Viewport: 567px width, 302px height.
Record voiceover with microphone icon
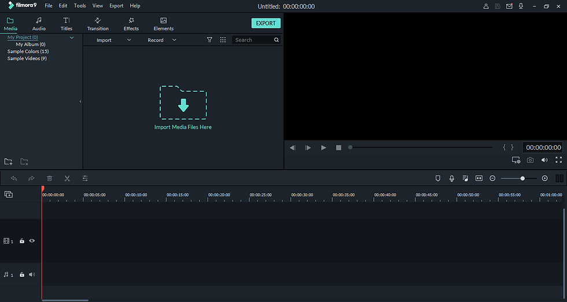(452, 178)
